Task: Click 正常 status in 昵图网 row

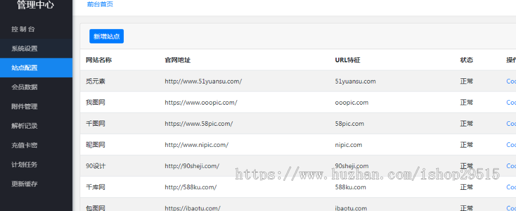Action: 466,145
